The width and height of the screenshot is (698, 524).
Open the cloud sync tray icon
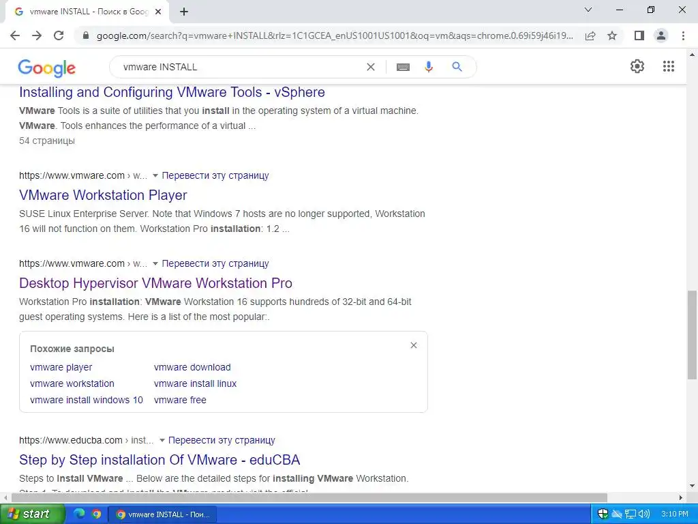[x=616, y=514]
